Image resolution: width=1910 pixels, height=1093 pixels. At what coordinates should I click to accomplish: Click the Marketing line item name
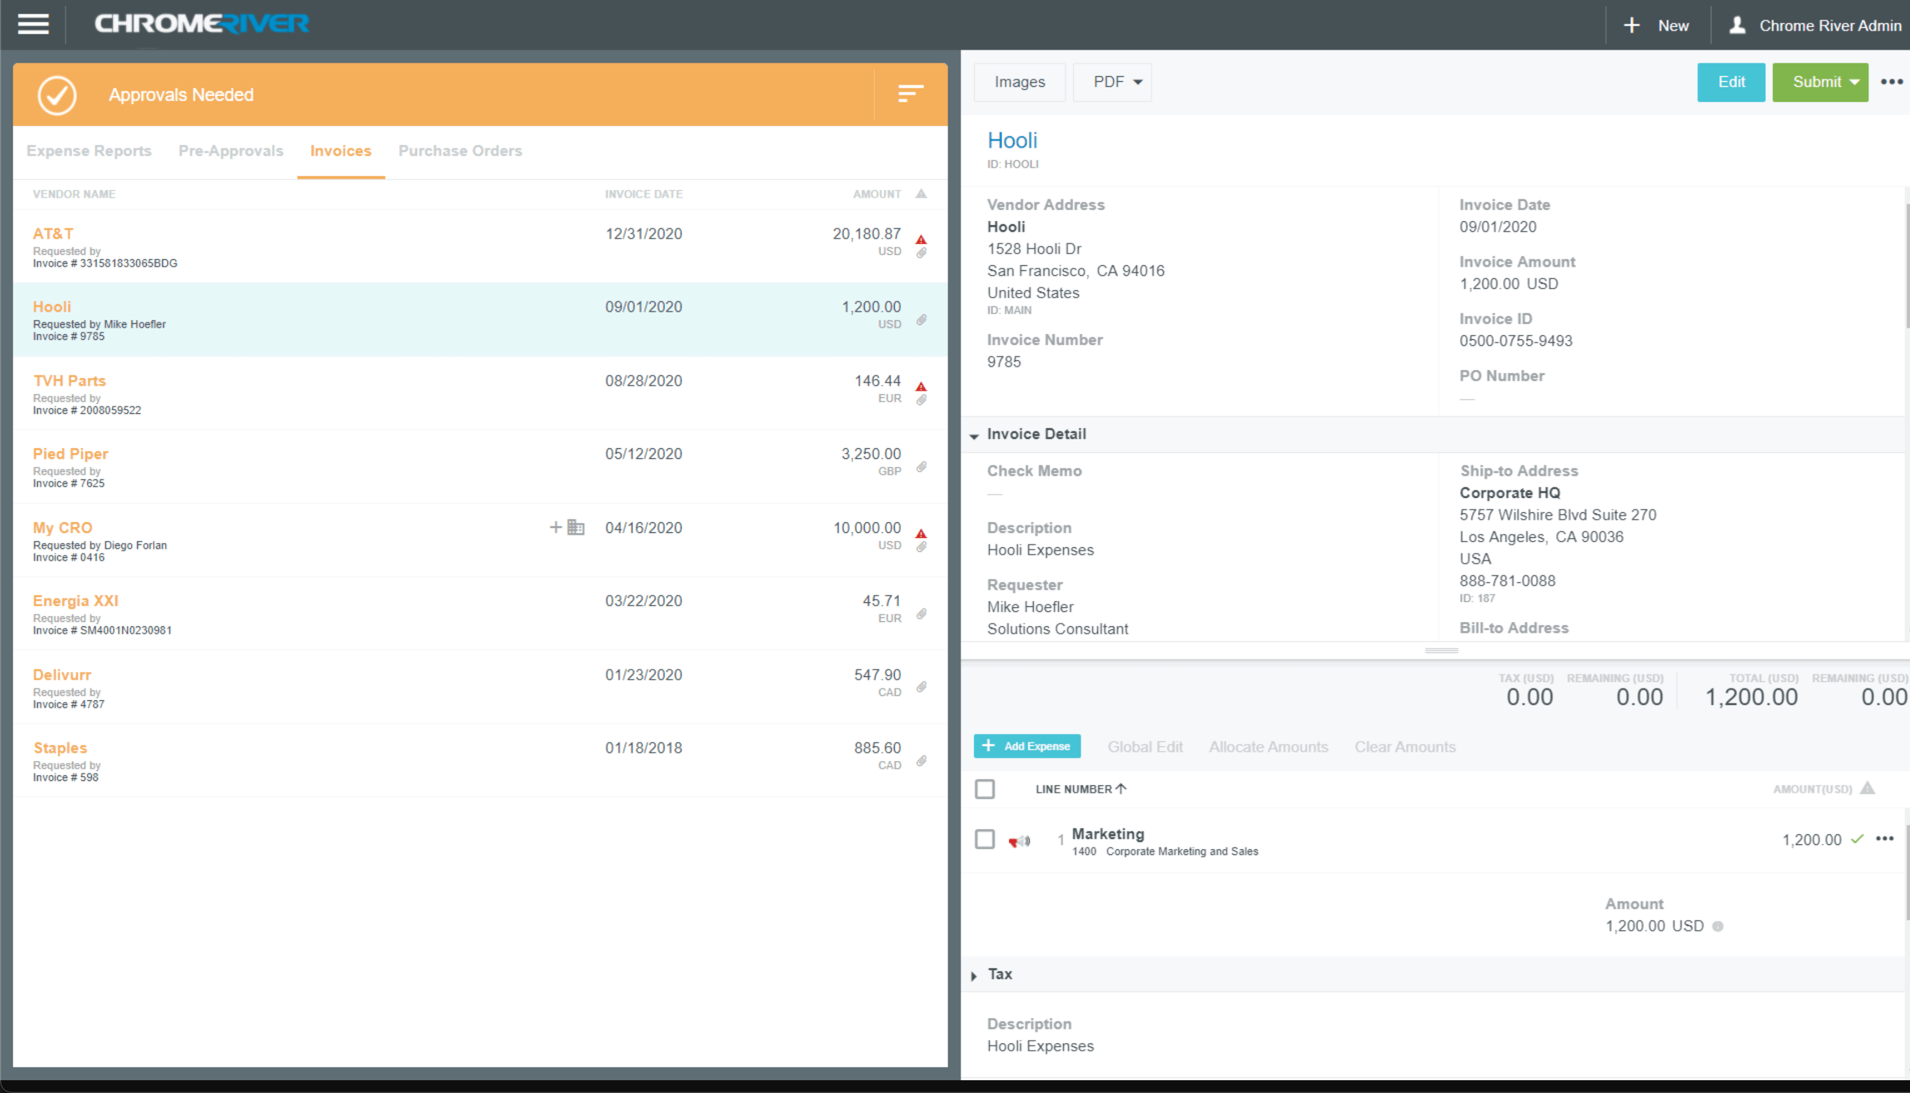click(1107, 833)
